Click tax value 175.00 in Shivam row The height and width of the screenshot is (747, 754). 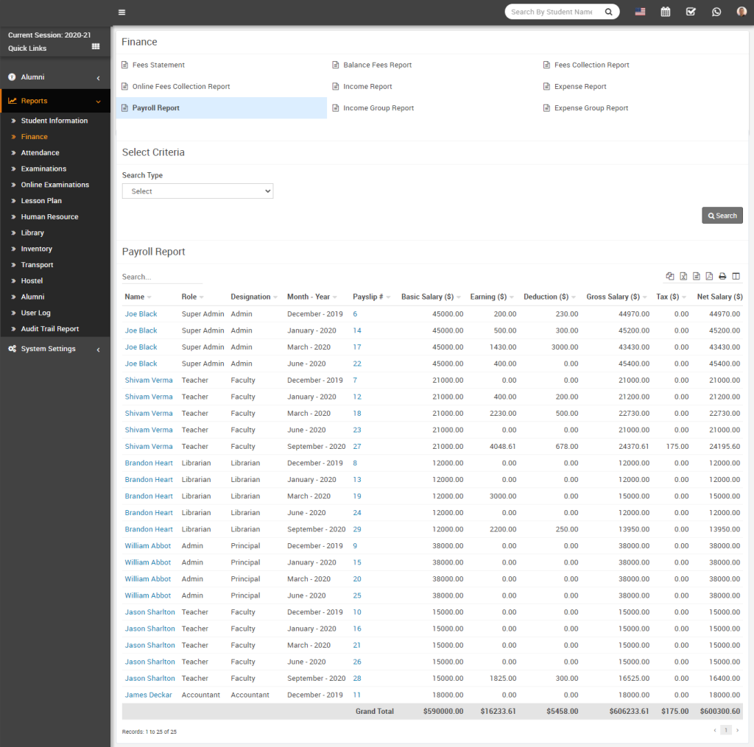677,447
